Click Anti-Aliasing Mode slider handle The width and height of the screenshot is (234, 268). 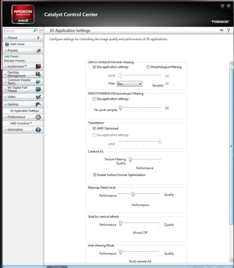point(120,252)
